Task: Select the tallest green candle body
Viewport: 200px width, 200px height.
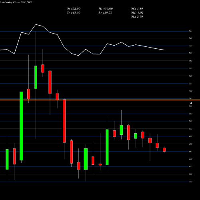Action: point(21,126)
